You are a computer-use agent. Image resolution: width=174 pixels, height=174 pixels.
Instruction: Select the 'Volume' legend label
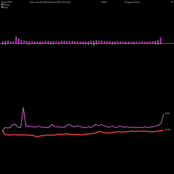pos(7,5)
